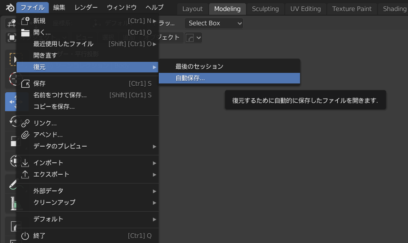
Task: Open the ヘルプ menu
Action: point(155,7)
